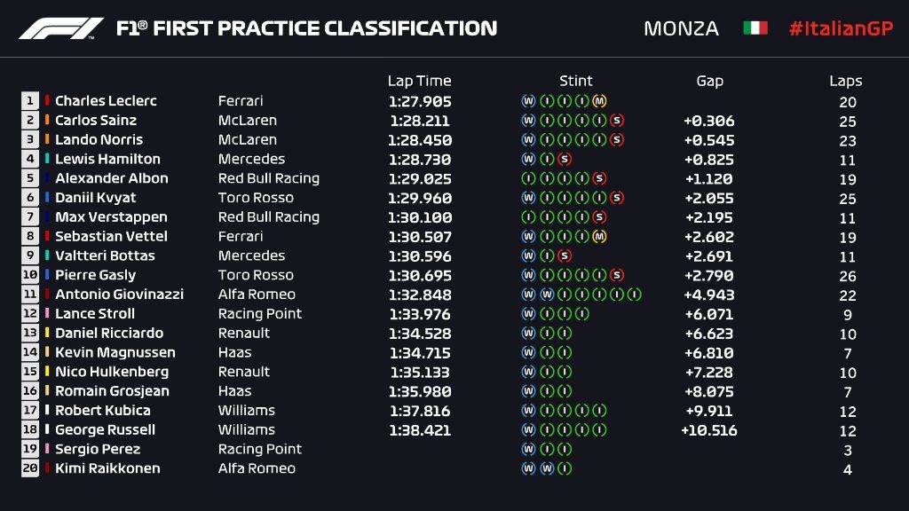Image resolution: width=909 pixels, height=511 pixels.
Task: Click the position 1 number badge
Action: tap(30, 101)
